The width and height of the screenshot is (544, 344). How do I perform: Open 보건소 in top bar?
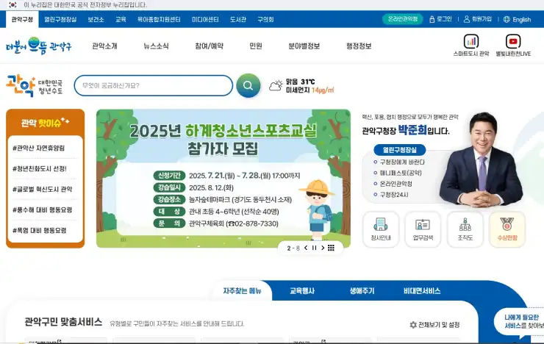(96, 19)
